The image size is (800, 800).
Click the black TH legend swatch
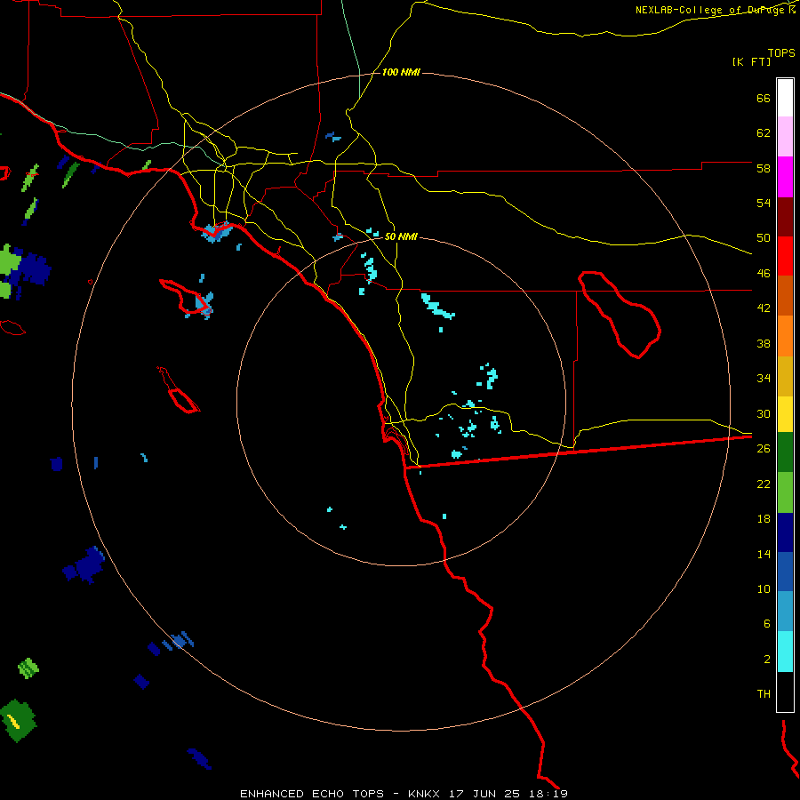point(785,692)
